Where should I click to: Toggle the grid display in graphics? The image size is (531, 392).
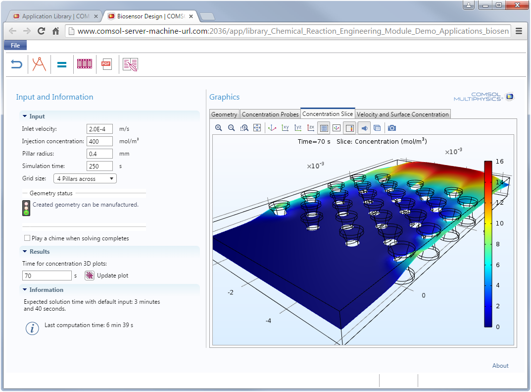(324, 128)
